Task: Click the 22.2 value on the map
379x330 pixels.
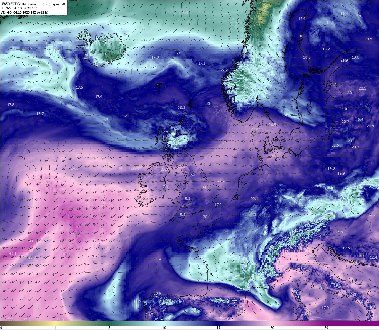Action: pyautogui.click(x=345, y=122)
